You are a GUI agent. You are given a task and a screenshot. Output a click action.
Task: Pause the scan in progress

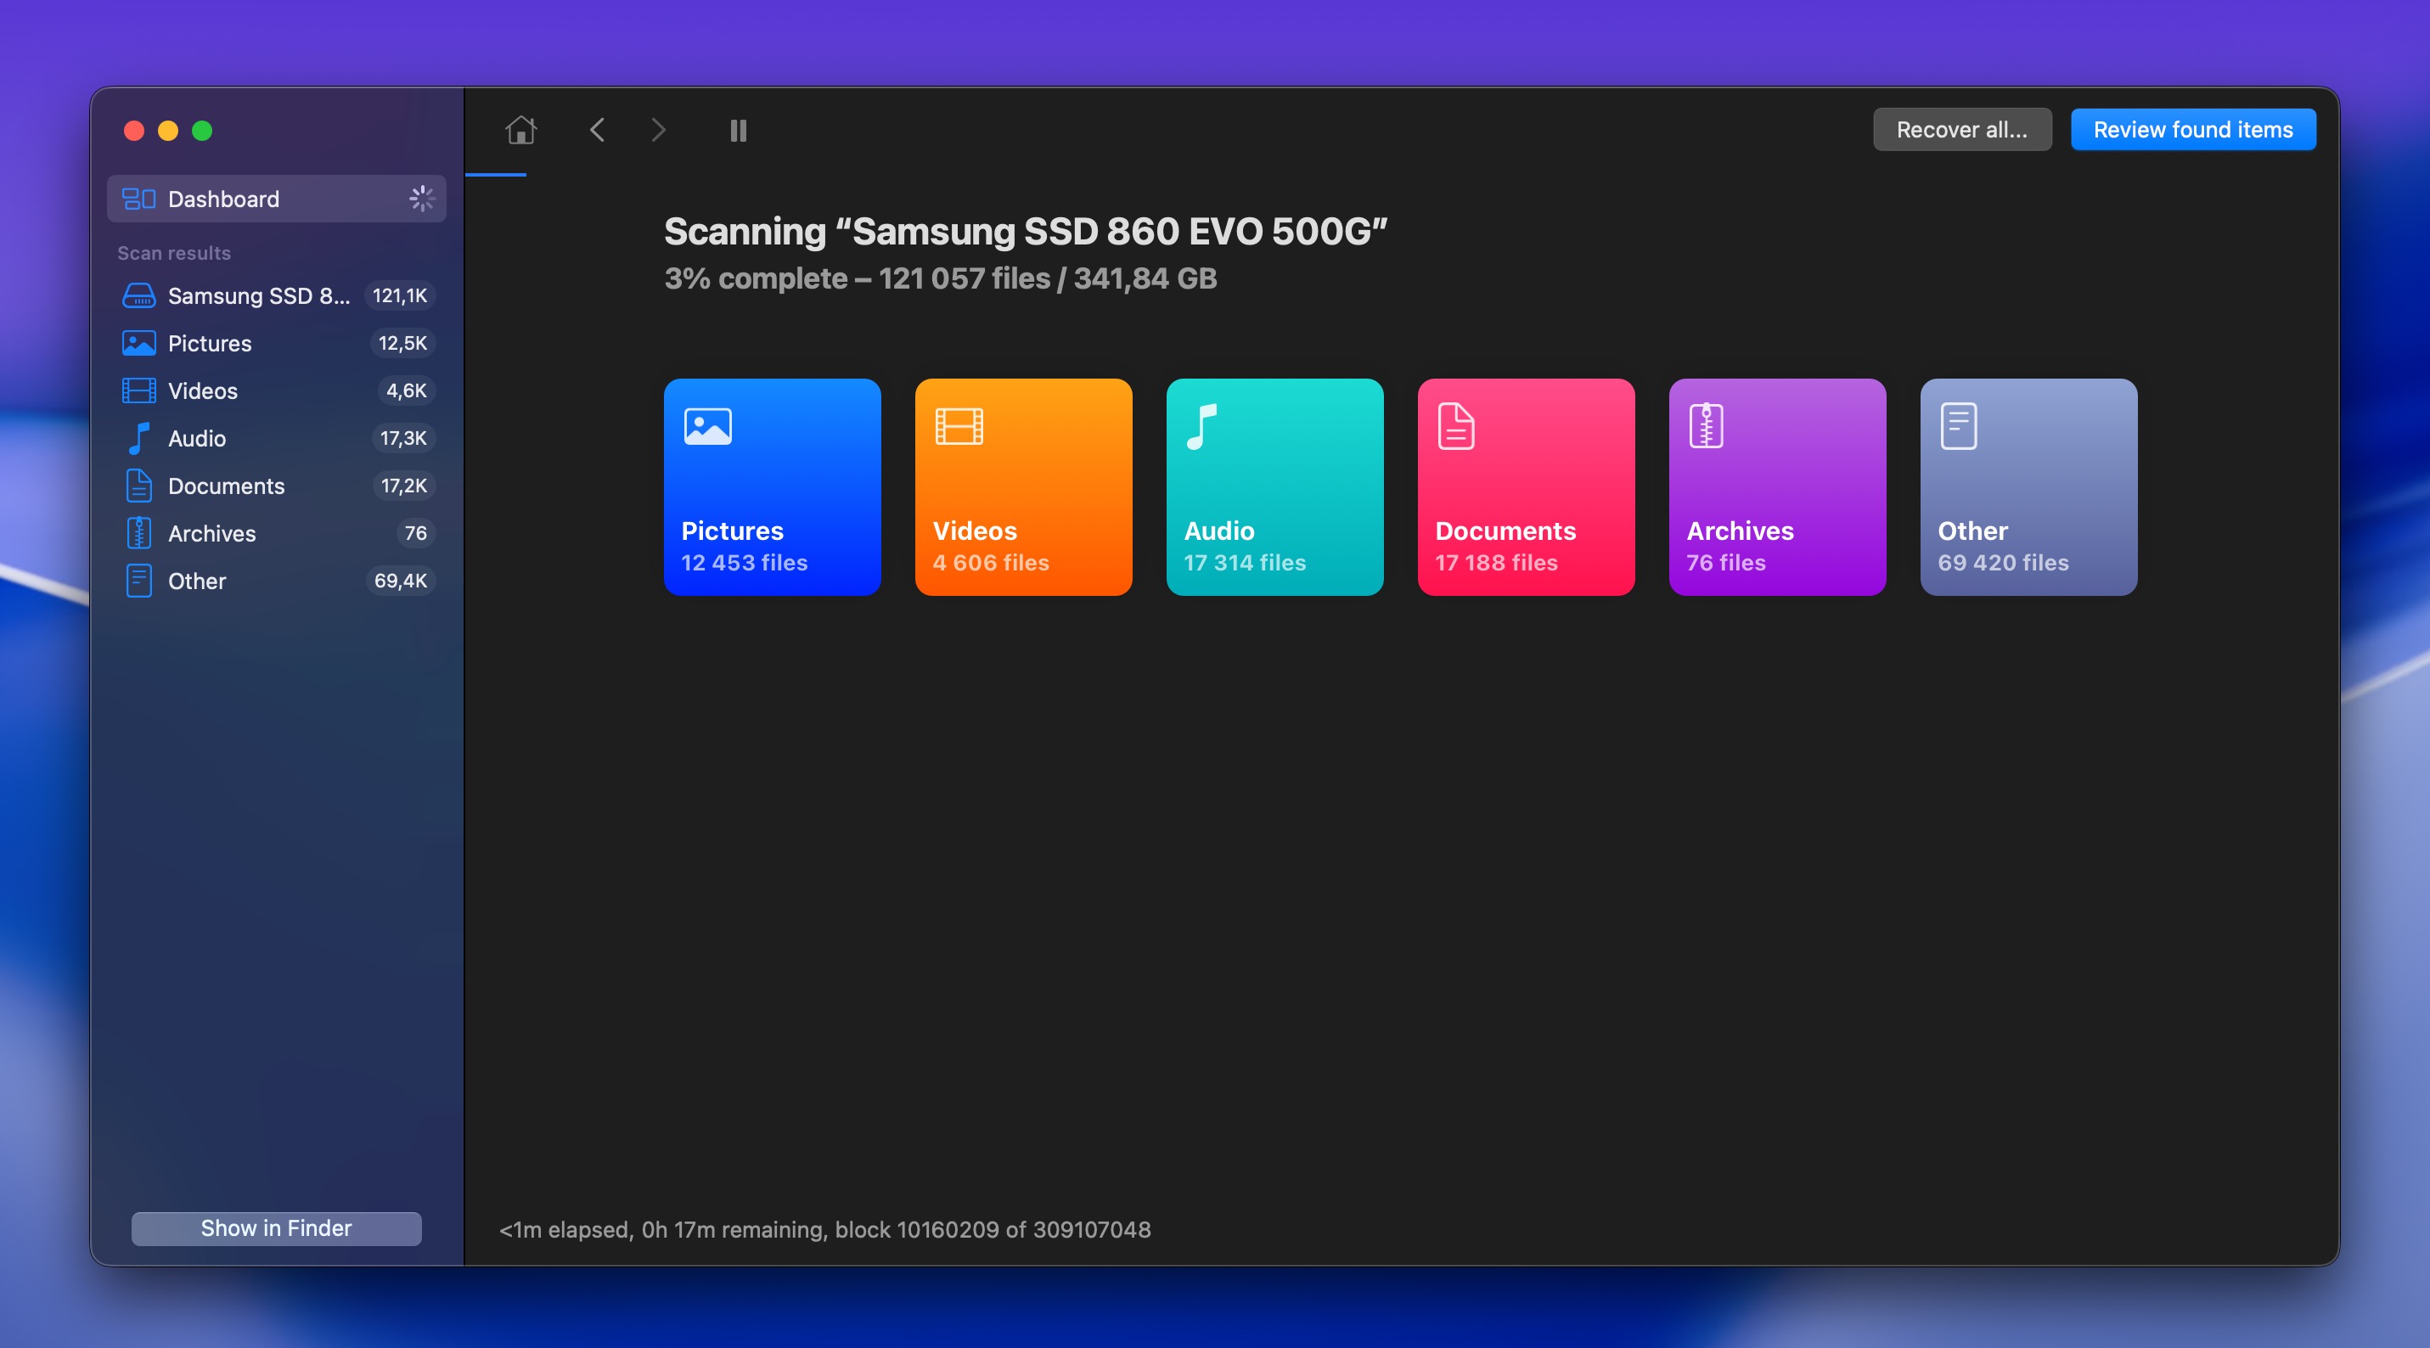(x=738, y=130)
